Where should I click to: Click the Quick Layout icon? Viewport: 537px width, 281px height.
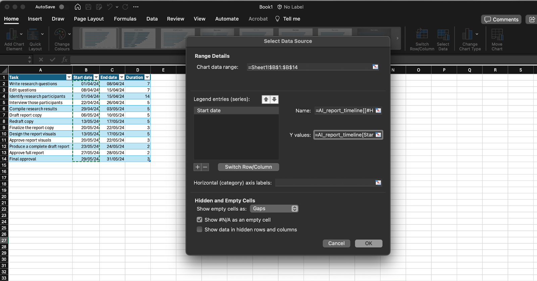click(33, 34)
